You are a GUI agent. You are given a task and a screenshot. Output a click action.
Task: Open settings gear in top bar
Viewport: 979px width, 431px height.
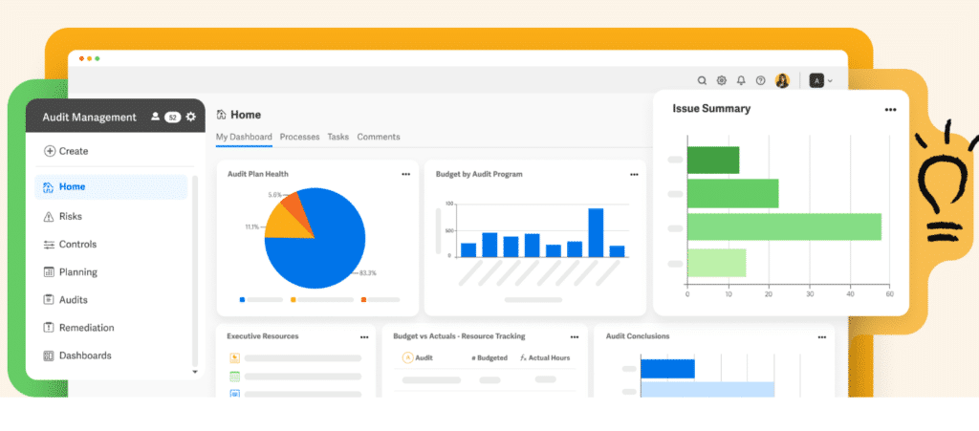coord(721,80)
